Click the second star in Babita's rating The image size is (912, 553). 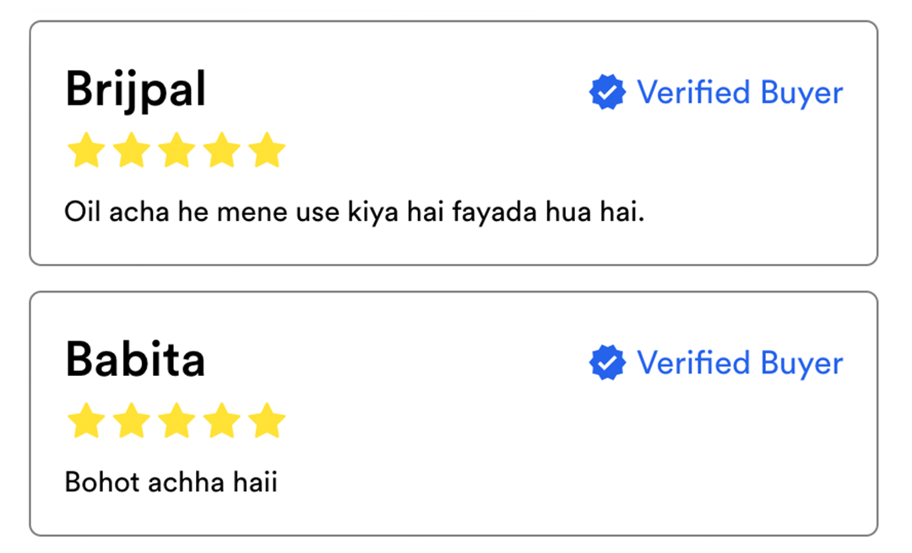(x=131, y=421)
